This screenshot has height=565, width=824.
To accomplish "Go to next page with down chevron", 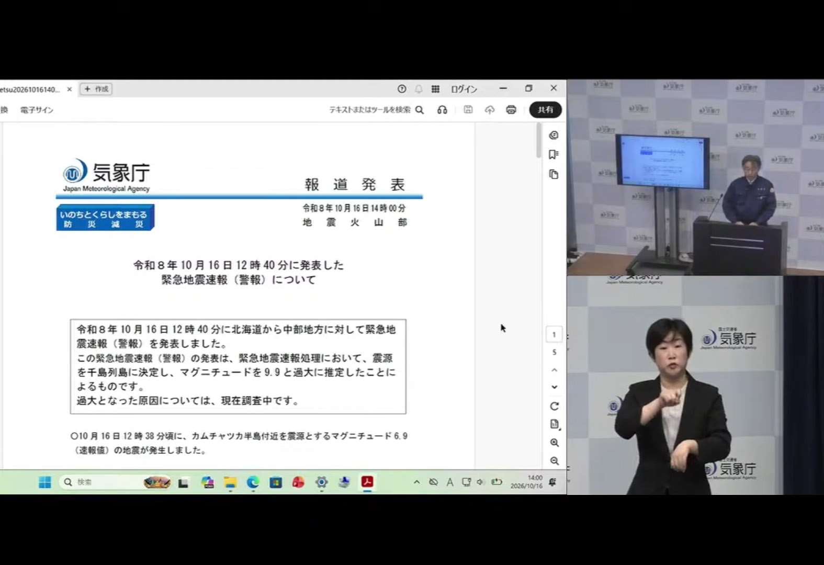I will click(x=555, y=387).
